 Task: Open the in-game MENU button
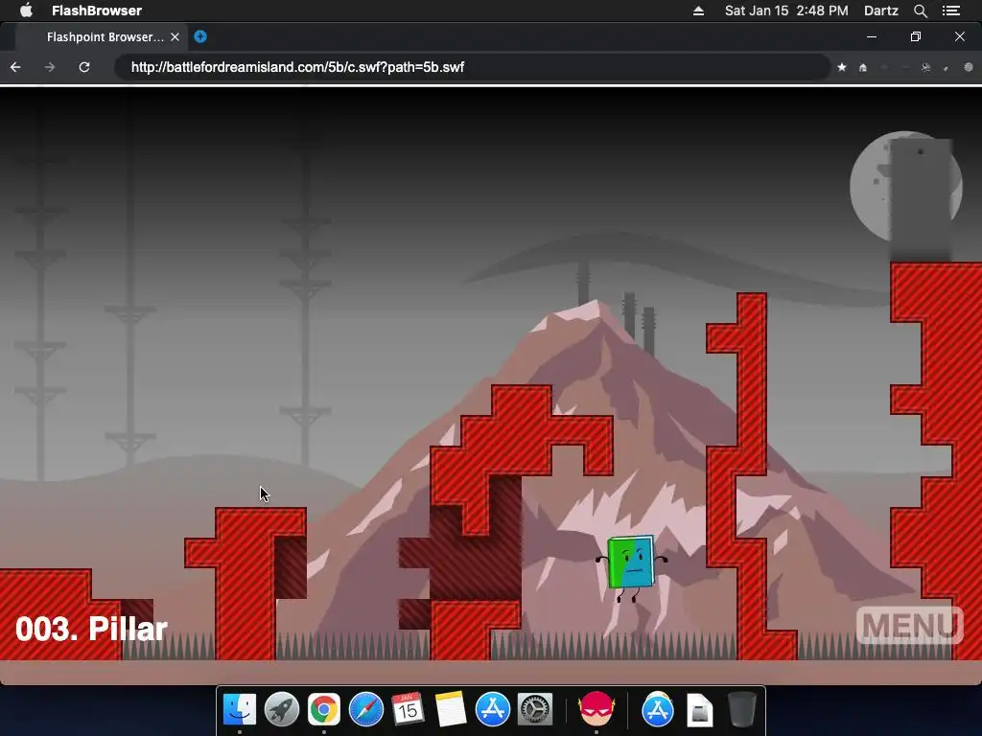(909, 625)
